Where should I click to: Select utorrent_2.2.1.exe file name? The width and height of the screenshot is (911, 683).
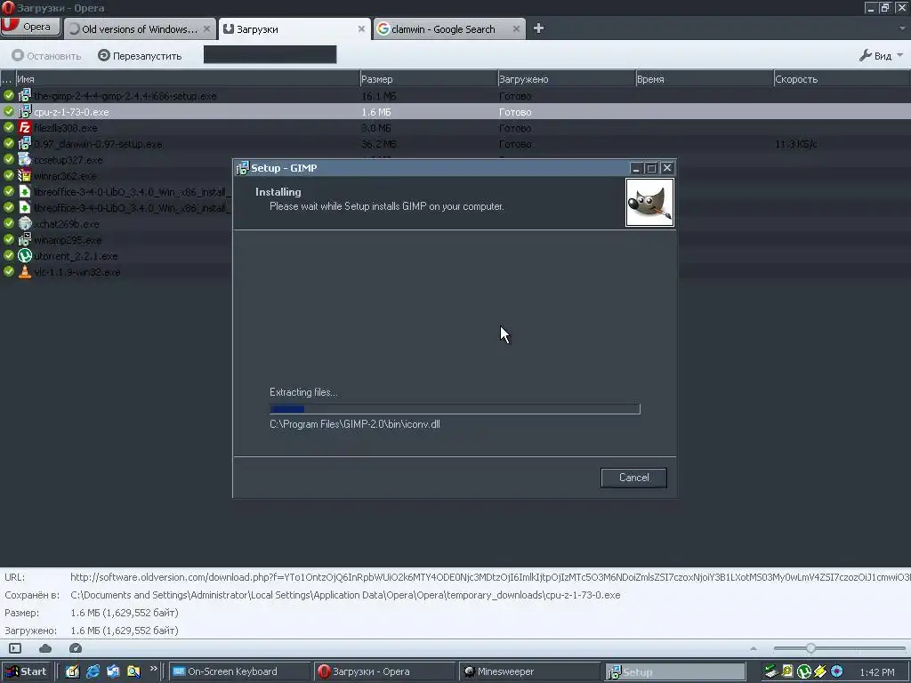(76, 255)
